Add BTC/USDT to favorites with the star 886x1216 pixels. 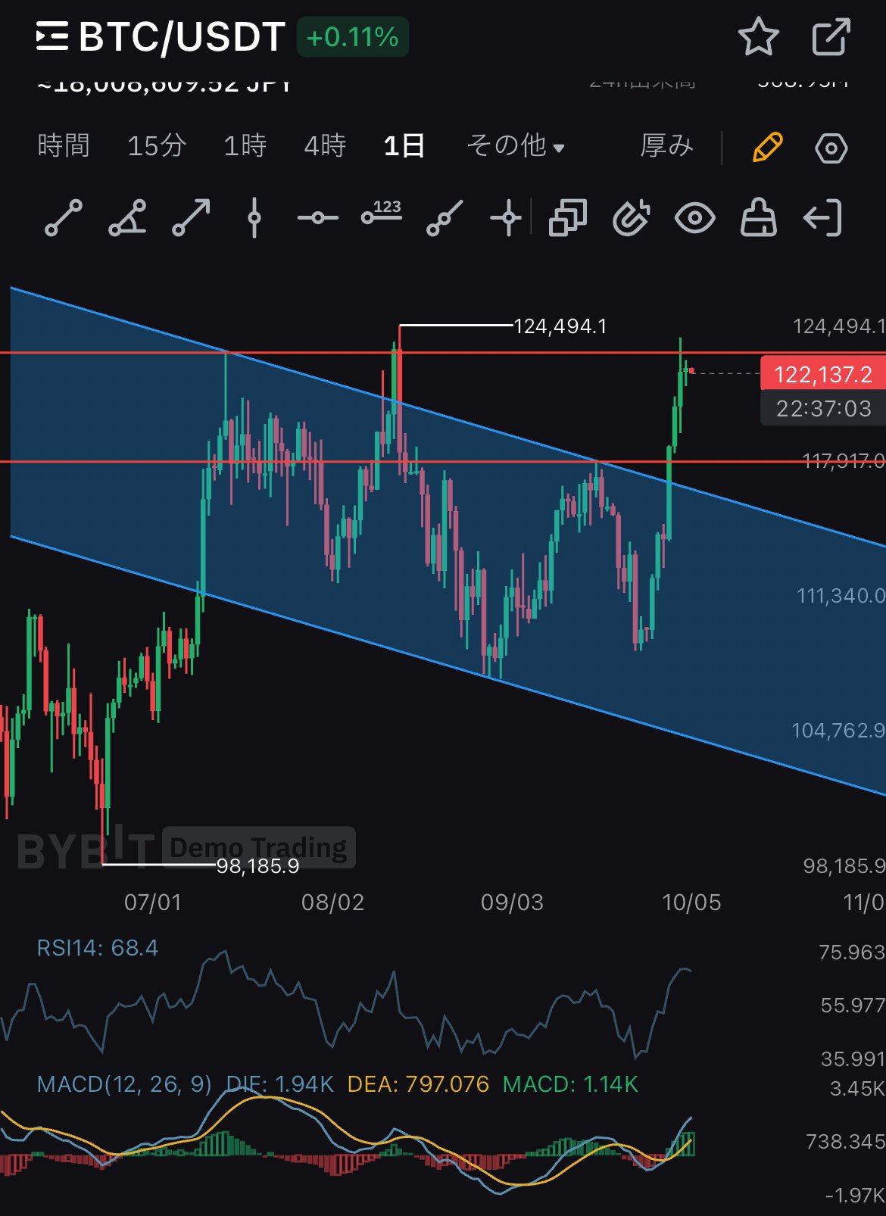click(x=758, y=37)
